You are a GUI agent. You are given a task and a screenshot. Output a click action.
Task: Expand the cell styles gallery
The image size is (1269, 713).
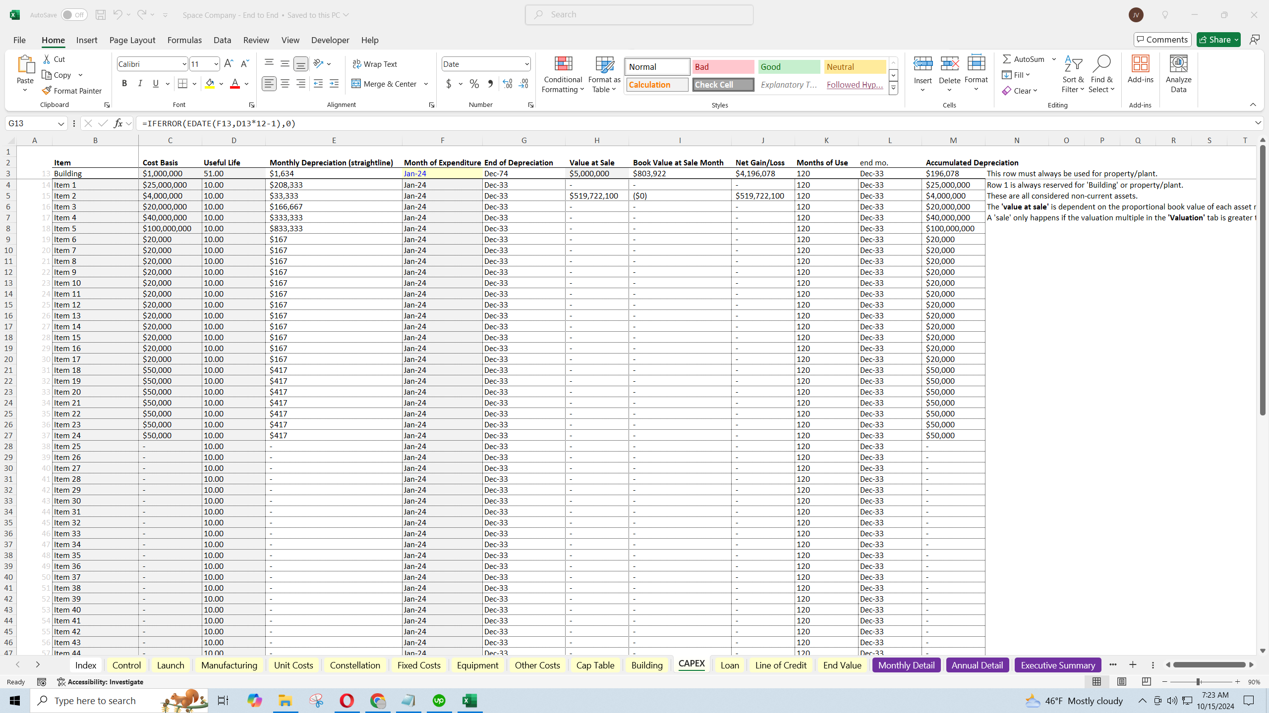[893, 89]
